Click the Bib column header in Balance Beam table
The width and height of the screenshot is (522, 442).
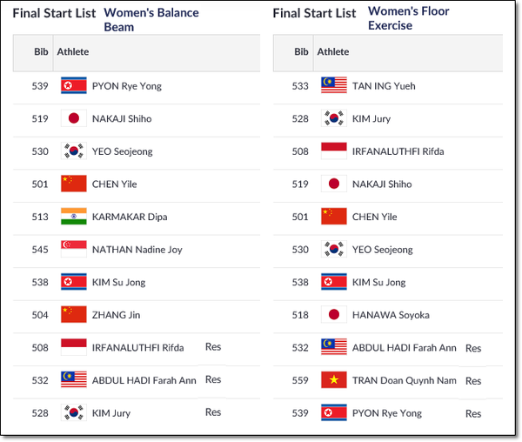pos(41,51)
